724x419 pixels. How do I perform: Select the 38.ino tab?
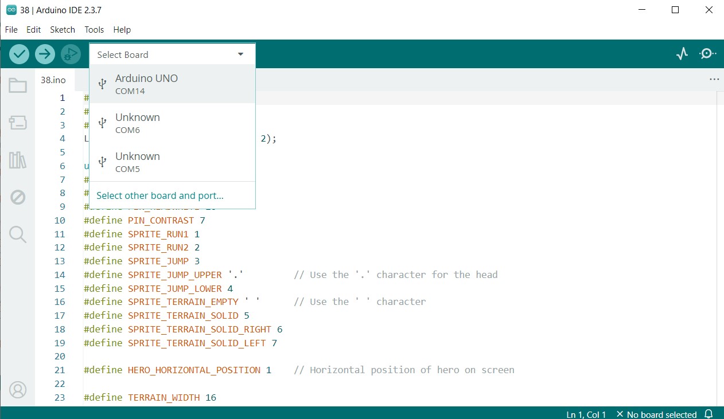[53, 80]
